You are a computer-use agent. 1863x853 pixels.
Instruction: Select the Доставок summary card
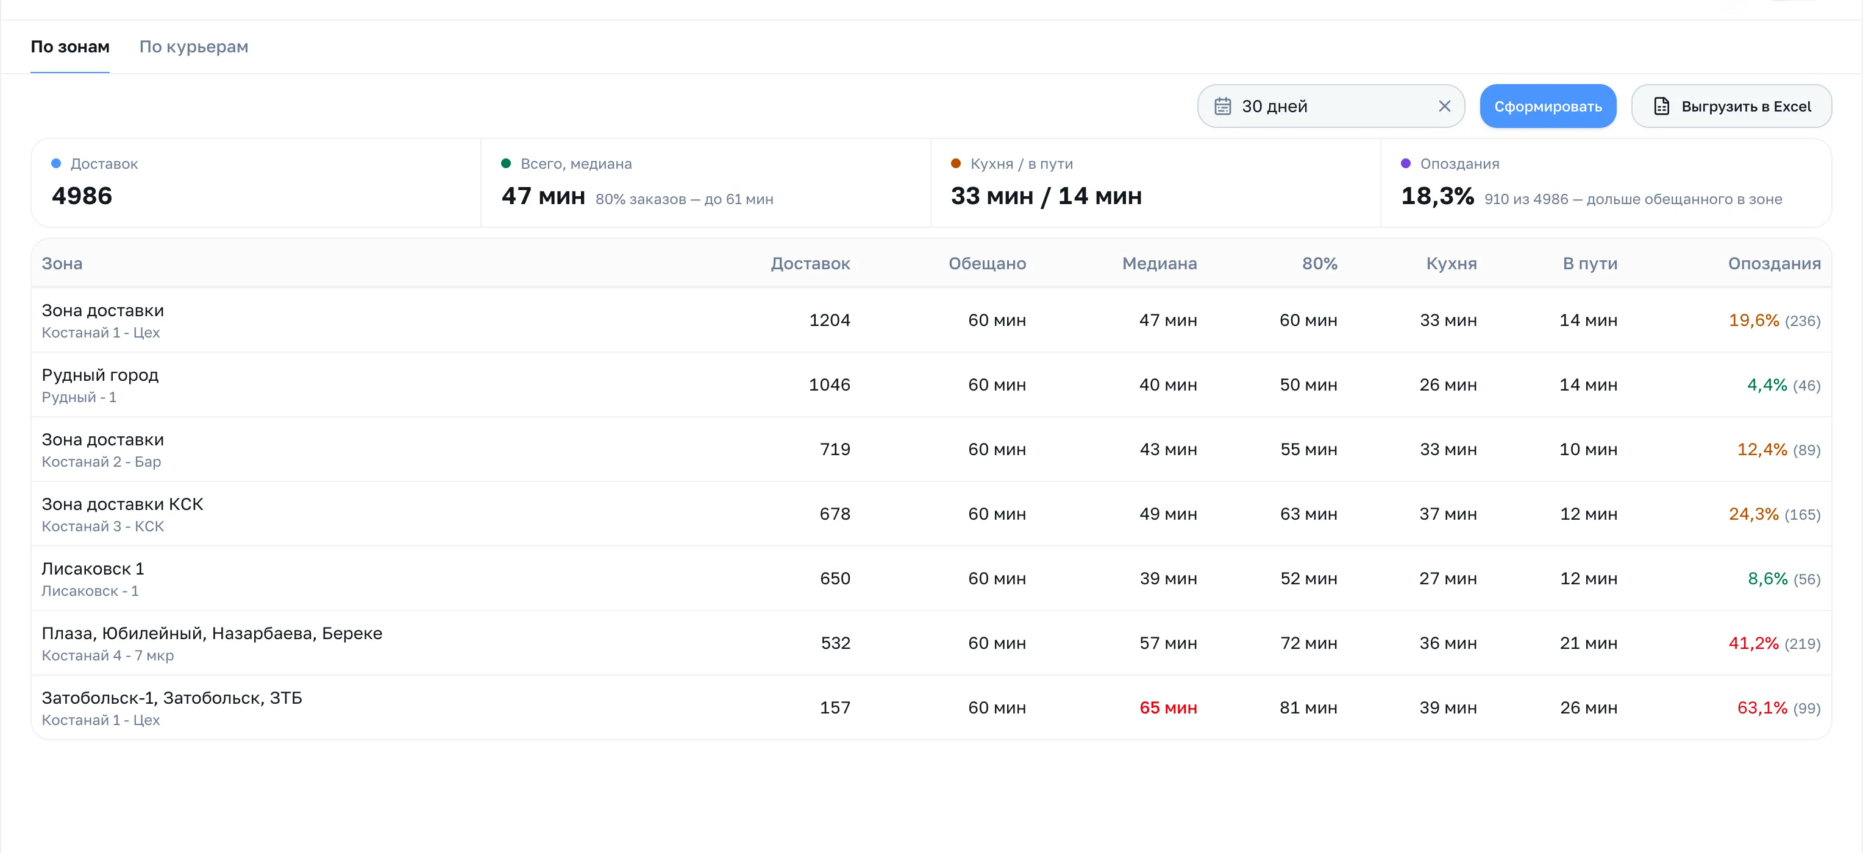point(256,183)
